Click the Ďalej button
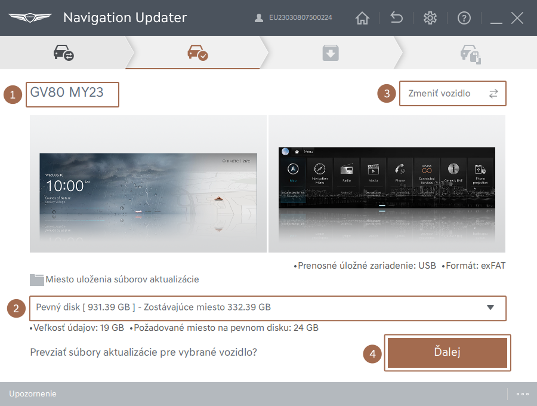Viewport: 537px width, 406px height. point(447,352)
